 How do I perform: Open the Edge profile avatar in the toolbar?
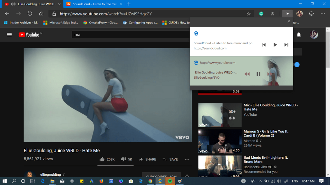tap(299, 13)
